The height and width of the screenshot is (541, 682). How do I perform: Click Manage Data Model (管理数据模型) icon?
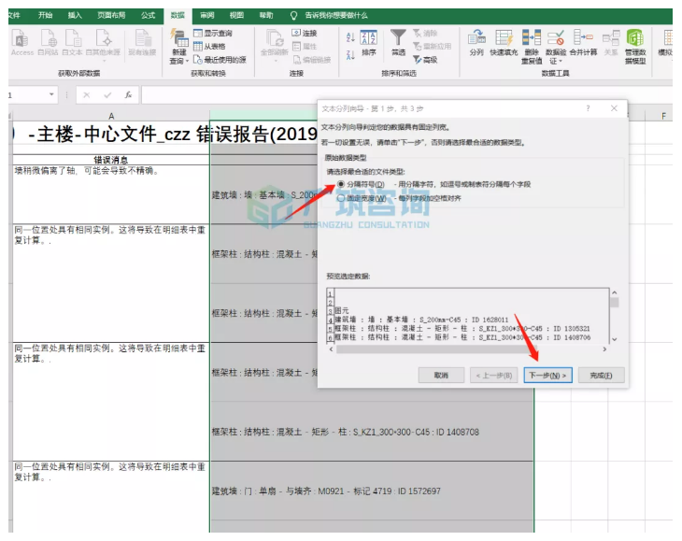tap(635, 47)
